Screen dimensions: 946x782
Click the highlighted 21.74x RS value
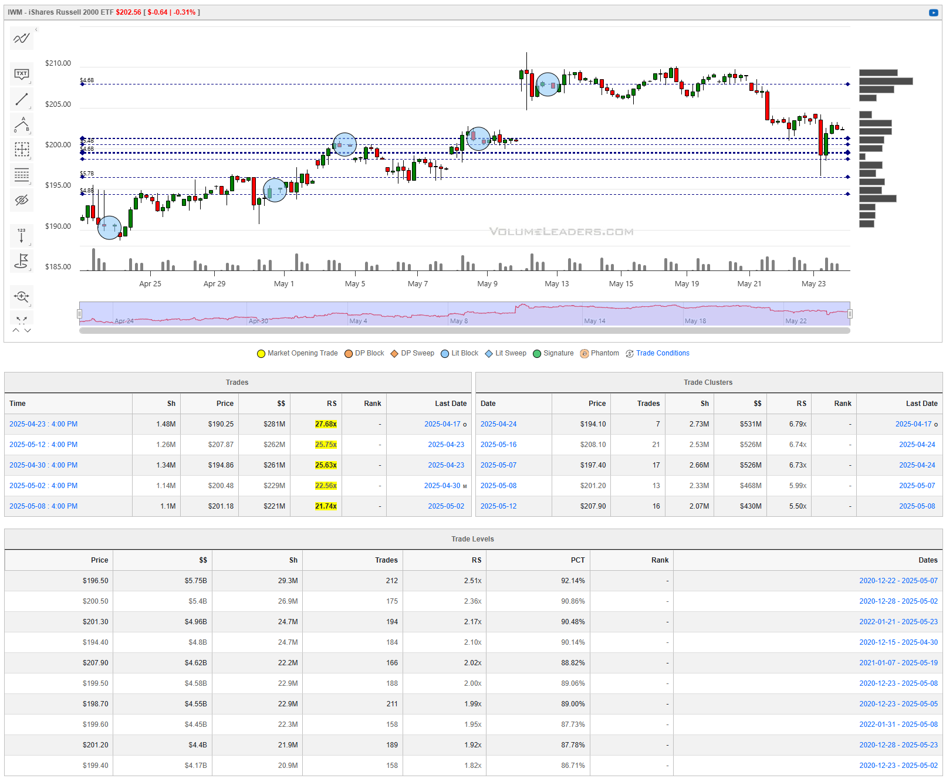pos(326,506)
